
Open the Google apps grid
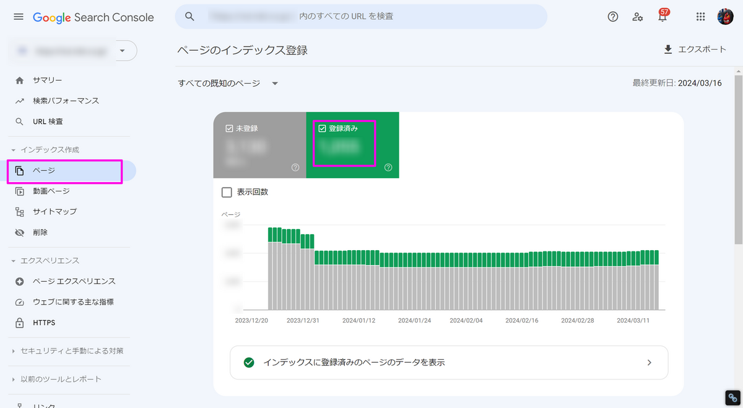[701, 17]
